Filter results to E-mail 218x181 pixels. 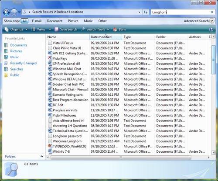click(37, 21)
